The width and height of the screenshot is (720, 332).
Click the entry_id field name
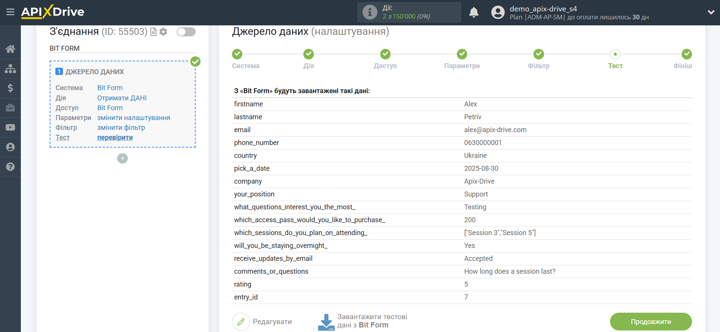[246, 297]
